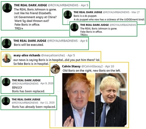Viewport: 146px width, 129px height.
Task: Open the @maryalicericha1 handle
Action: [x=53, y=55]
